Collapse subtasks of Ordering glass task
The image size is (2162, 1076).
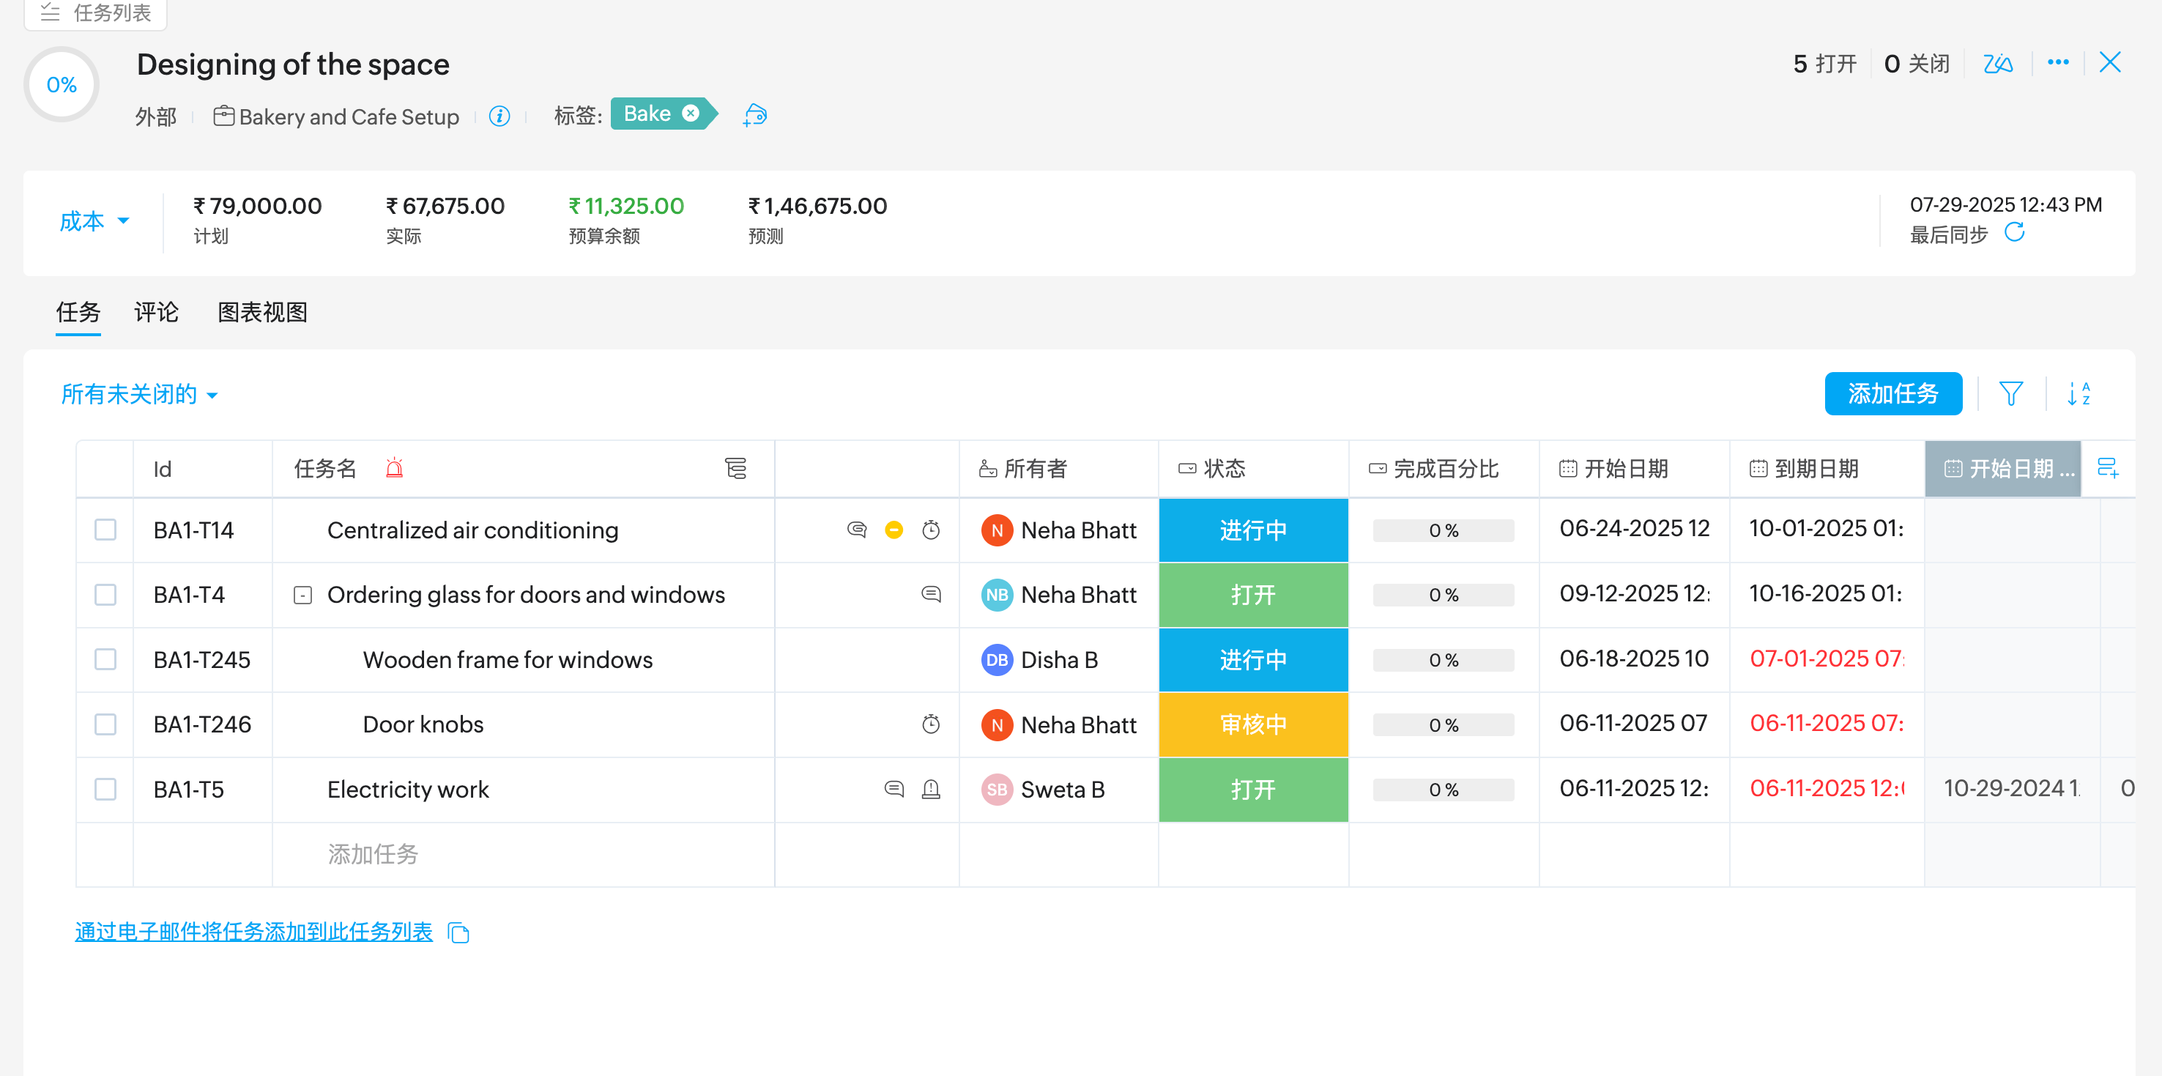pos(303,595)
